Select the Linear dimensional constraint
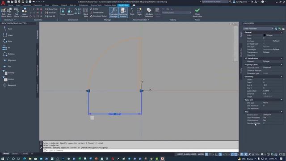This screenshot has height=161, width=286. pyautogui.click(x=63, y=12)
